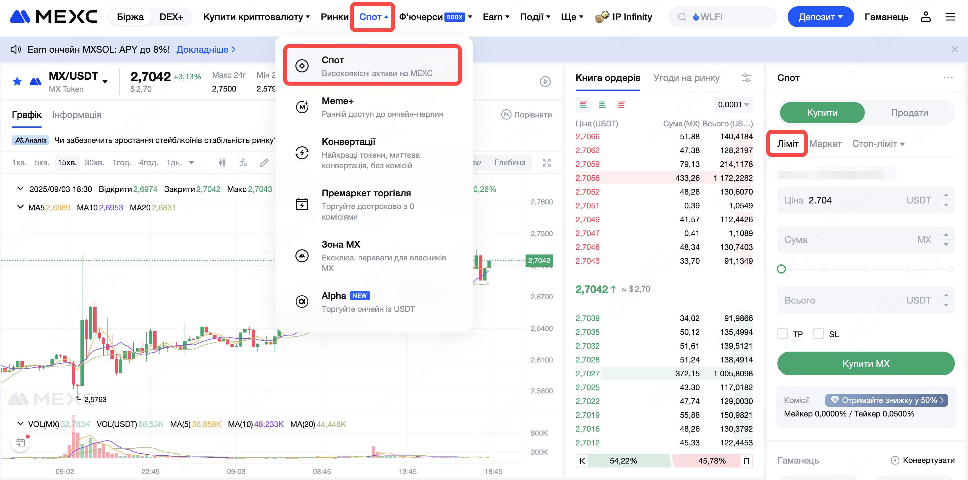Open the 0,0001 price precision dropdown

(x=733, y=105)
